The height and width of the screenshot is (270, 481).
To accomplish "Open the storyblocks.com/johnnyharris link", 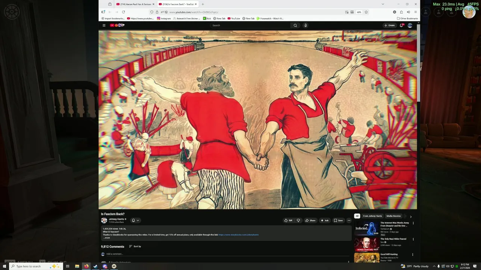I will (x=239, y=235).
